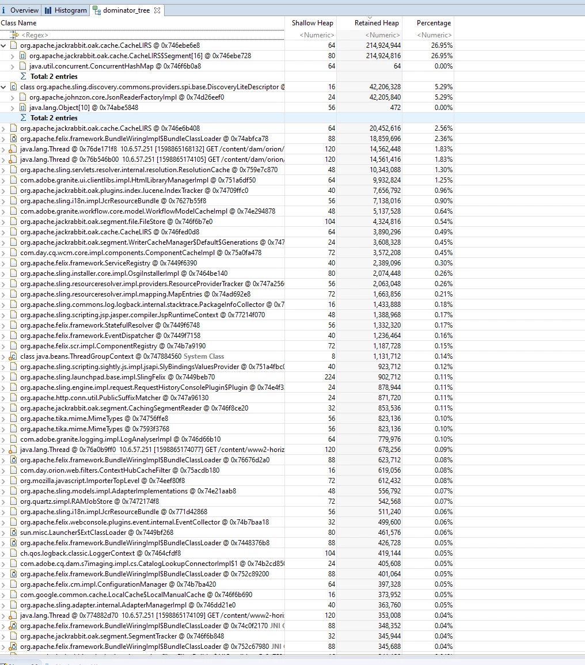Click the class icon of java.beans.ThreadGroupContext
This screenshot has height=665, width=585.
tap(14, 356)
